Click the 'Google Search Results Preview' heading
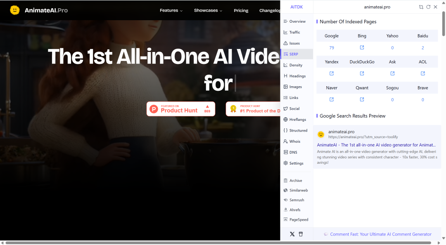 click(352, 116)
